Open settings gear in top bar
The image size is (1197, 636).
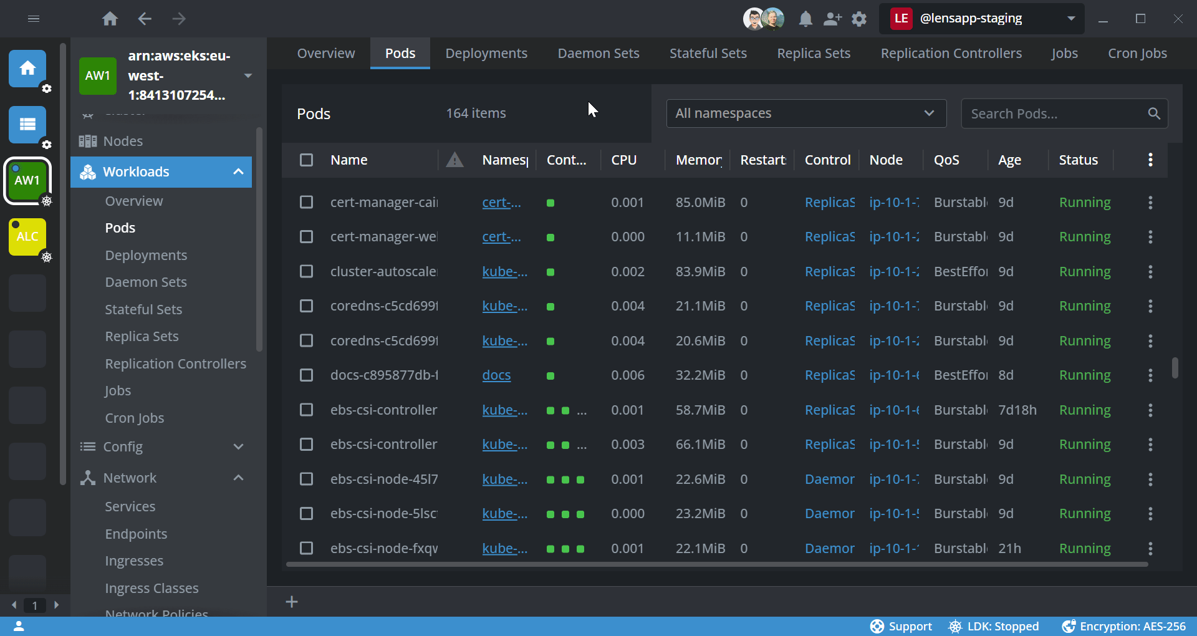pyautogui.click(x=859, y=19)
